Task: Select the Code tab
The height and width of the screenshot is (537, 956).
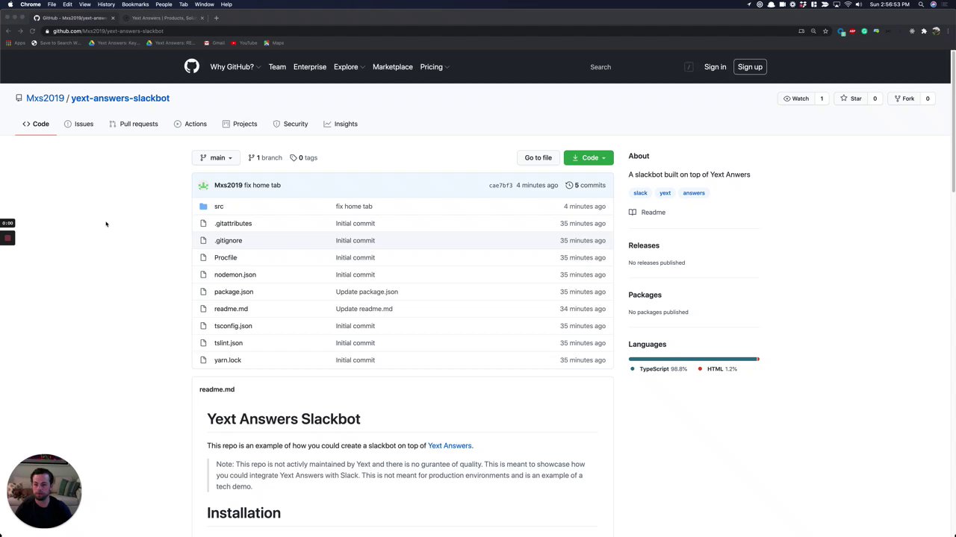Action: point(36,125)
